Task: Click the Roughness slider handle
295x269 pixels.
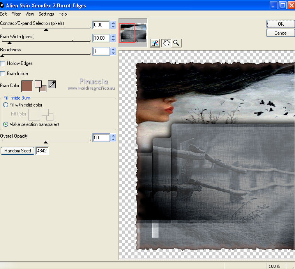Action: (x=2, y=56)
